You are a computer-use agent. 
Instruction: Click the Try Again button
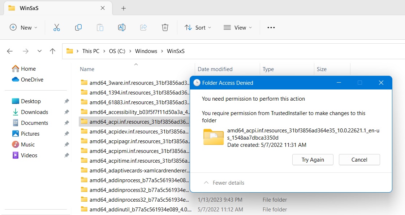tap(313, 159)
